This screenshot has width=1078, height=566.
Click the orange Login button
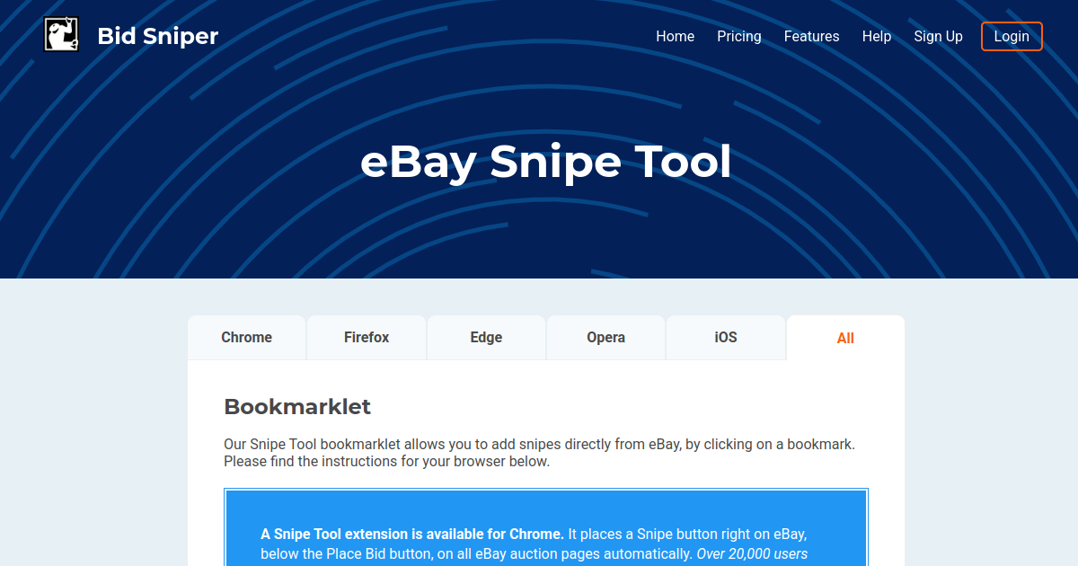pyautogui.click(x=1012, y=36)
